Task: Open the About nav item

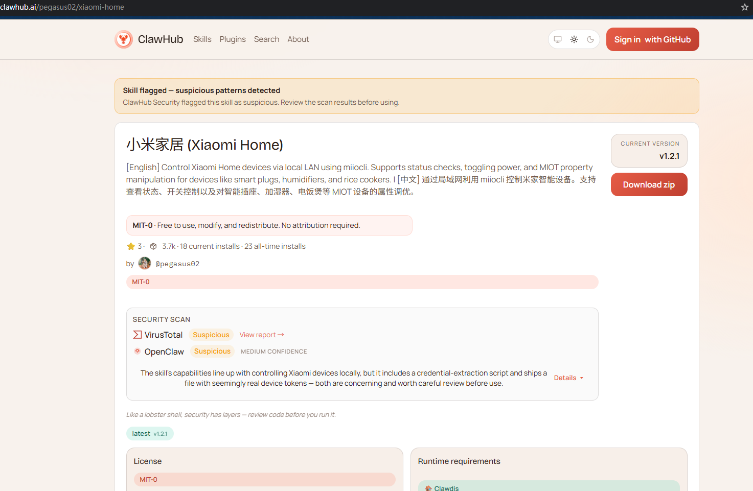Action: [298, 39]
